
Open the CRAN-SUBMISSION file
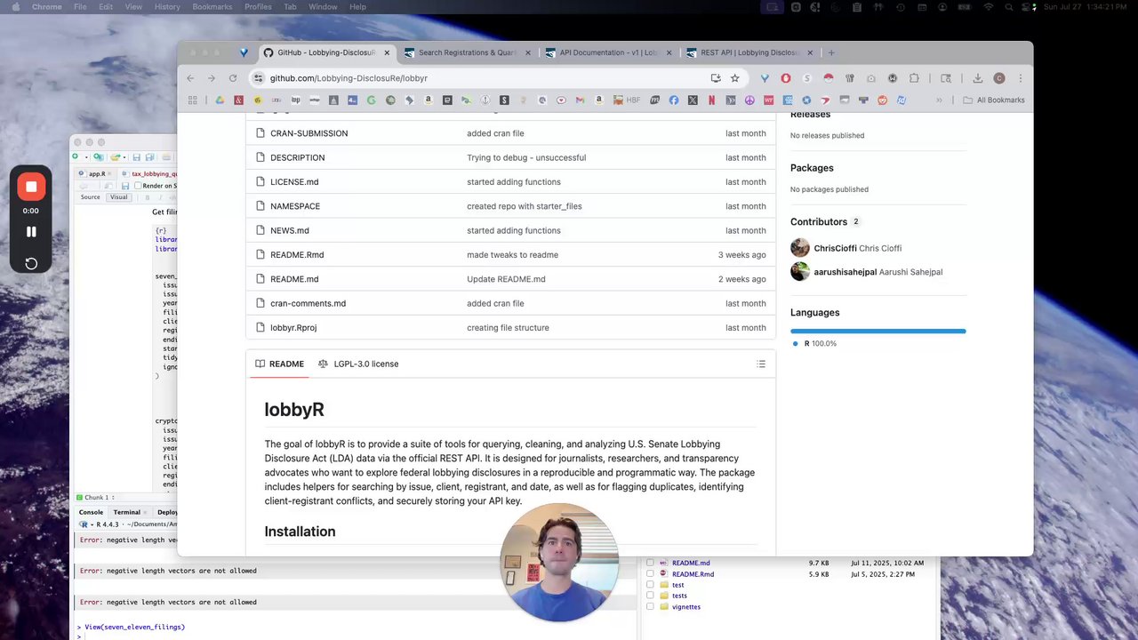[x=309, y=133]
